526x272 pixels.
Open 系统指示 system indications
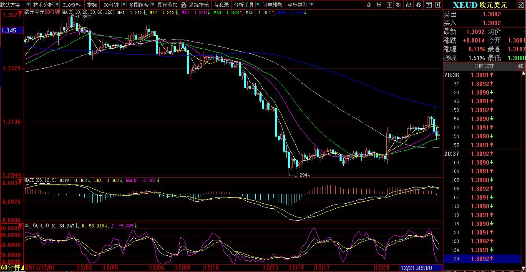[199, 5]
